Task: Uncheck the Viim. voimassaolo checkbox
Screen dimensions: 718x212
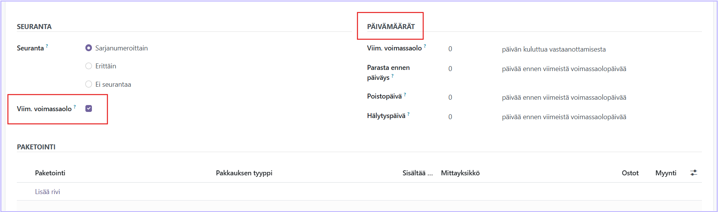Action: tap(89, 108)
